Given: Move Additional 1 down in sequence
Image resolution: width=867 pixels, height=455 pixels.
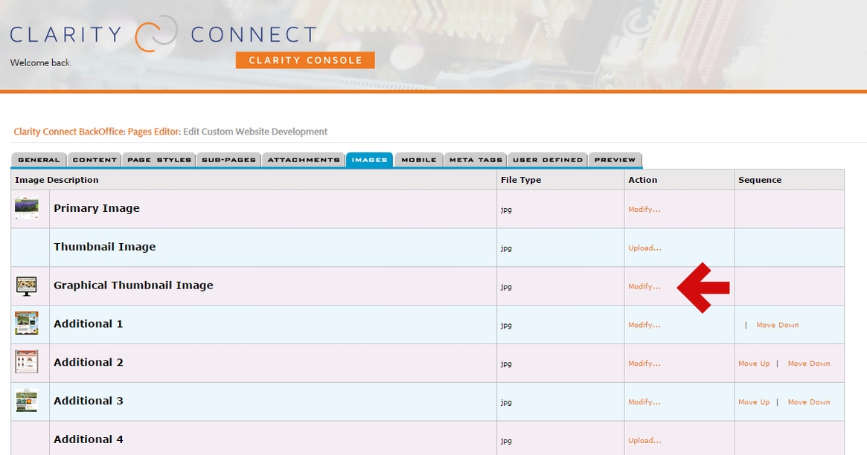Looking at the screenshot, I should point(777,325).
